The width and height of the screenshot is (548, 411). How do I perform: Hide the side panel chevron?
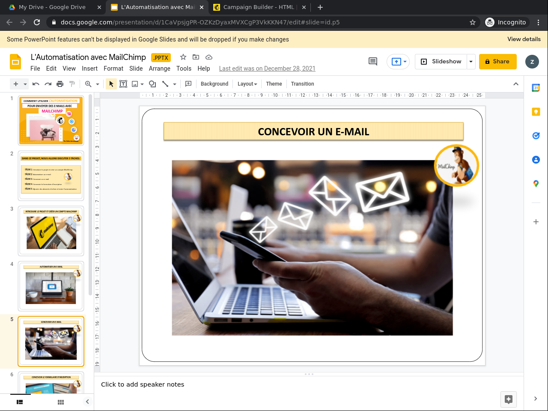(x=536, y=399)
